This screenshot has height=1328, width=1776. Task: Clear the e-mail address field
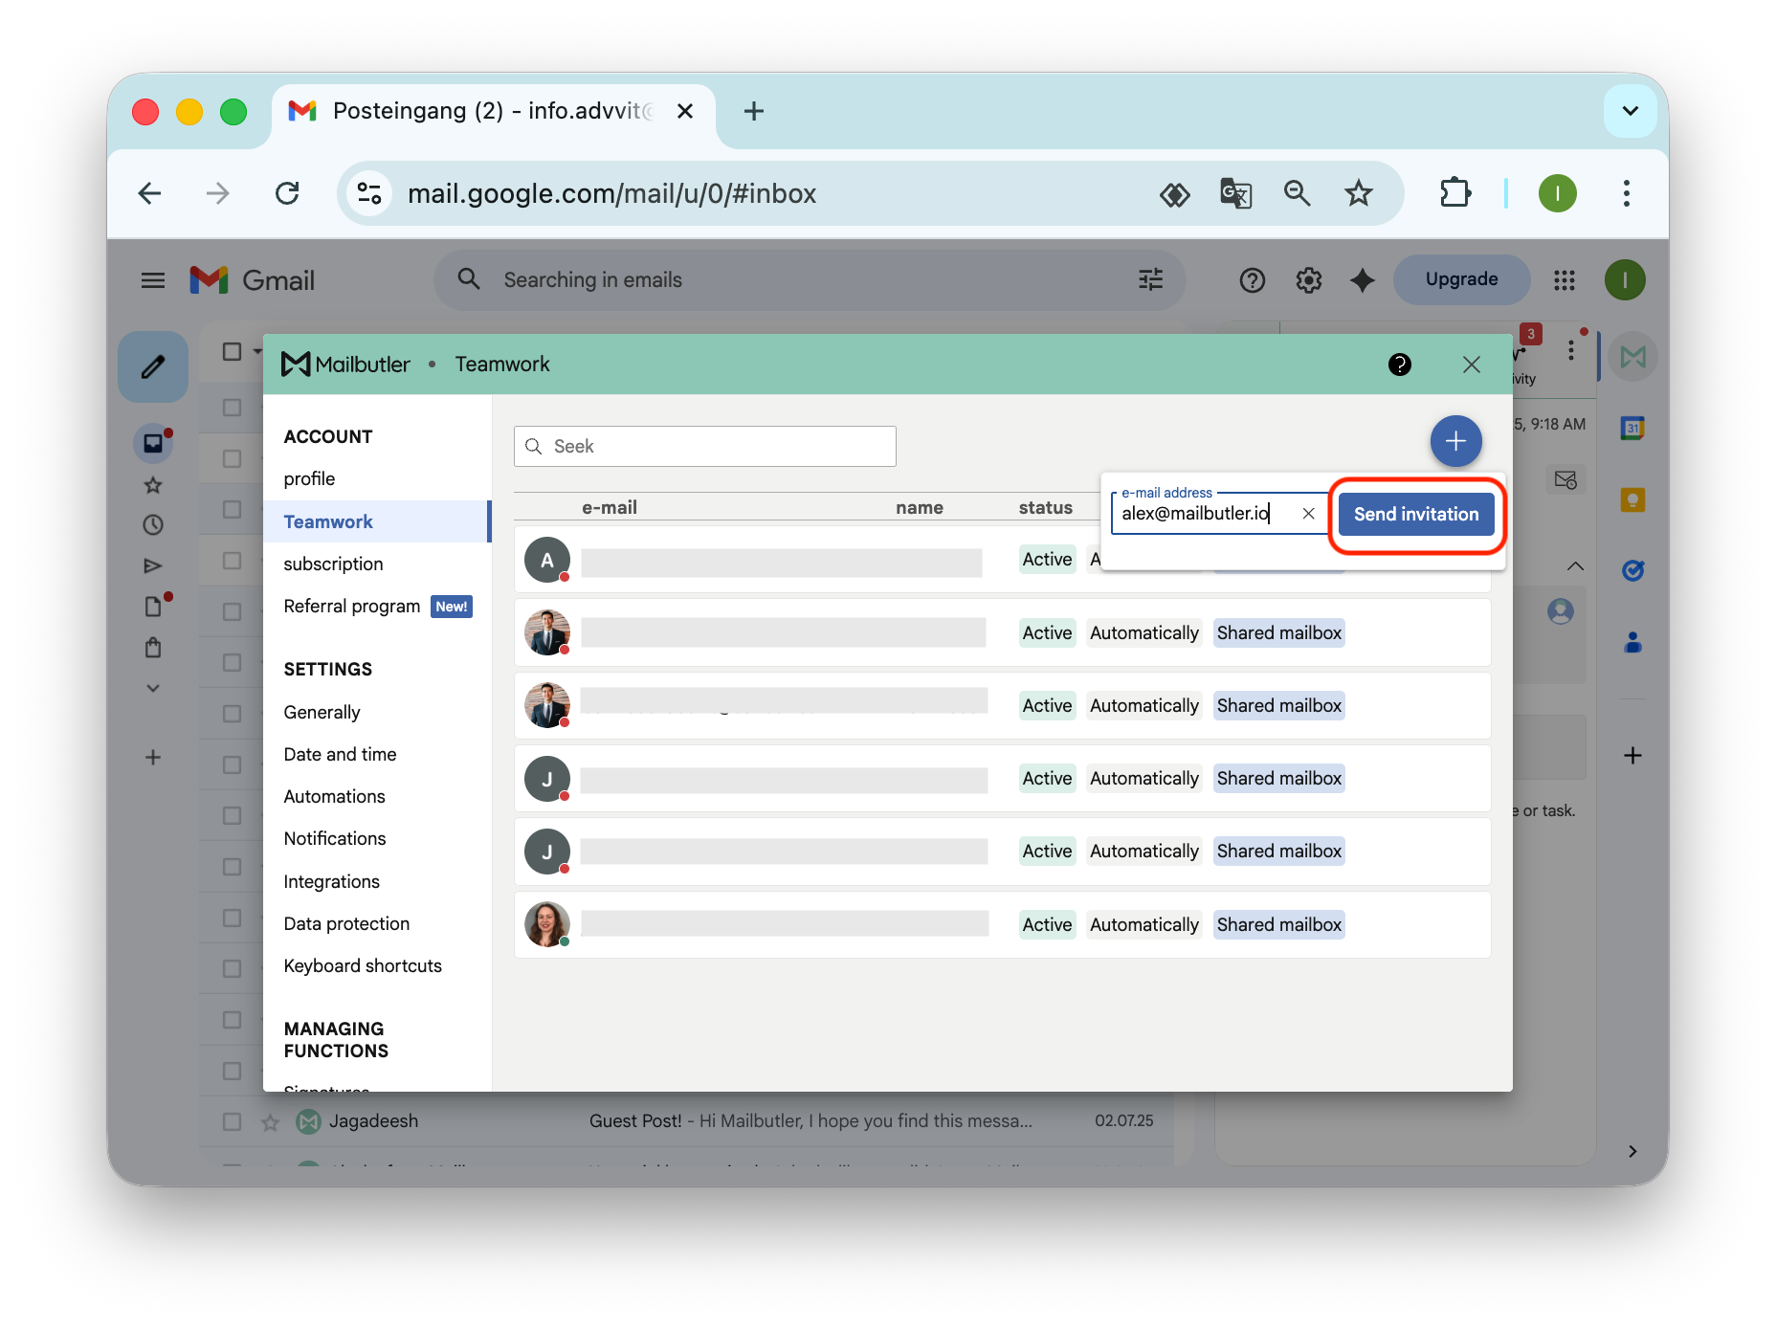click(x=1308, y=514)
